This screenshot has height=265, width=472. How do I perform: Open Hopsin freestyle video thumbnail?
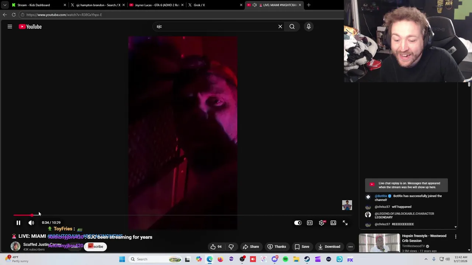coord(379,243)
